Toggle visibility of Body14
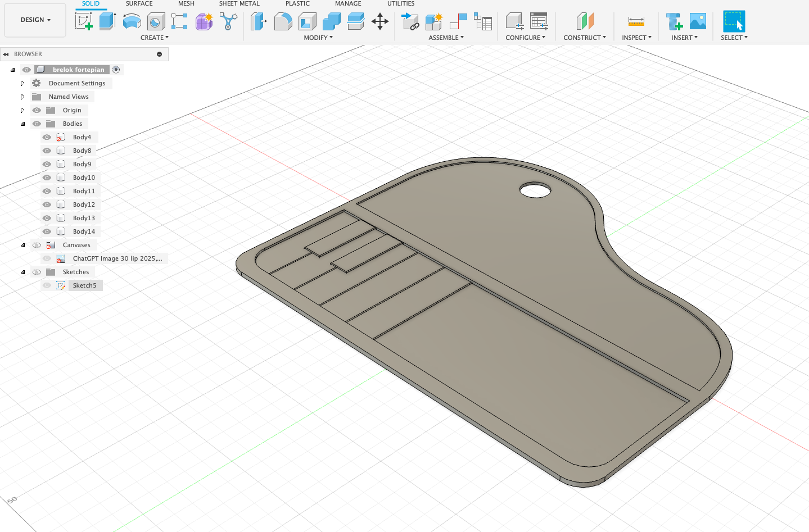 [47, 231]
